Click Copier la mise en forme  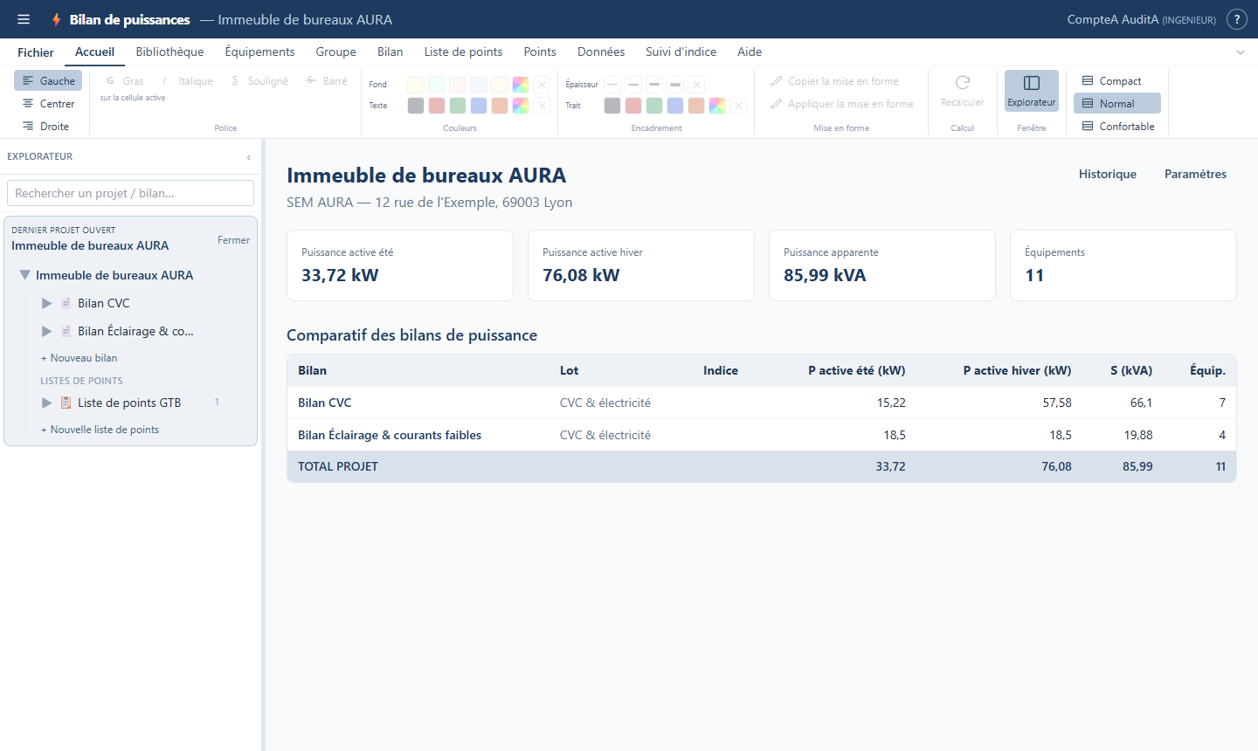(x=834, y=80)
